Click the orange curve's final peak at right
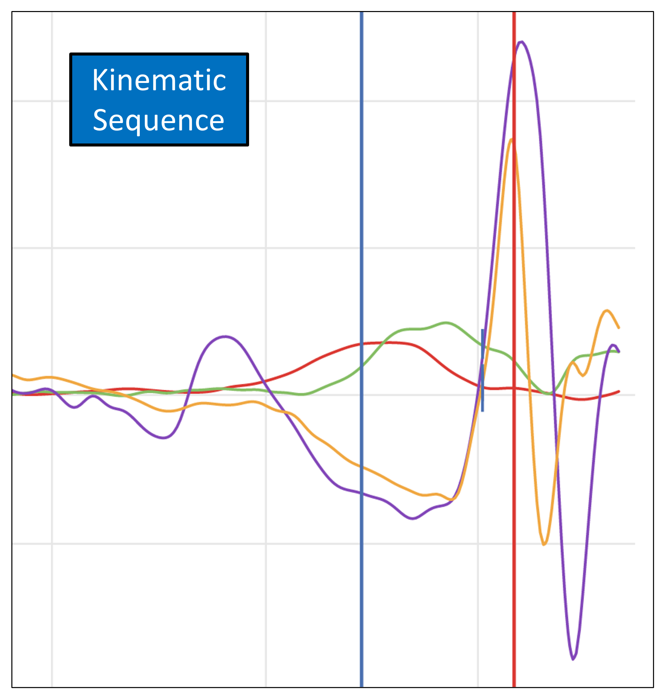The height and width of the screenshot is (698, 663). click(607, 310)
